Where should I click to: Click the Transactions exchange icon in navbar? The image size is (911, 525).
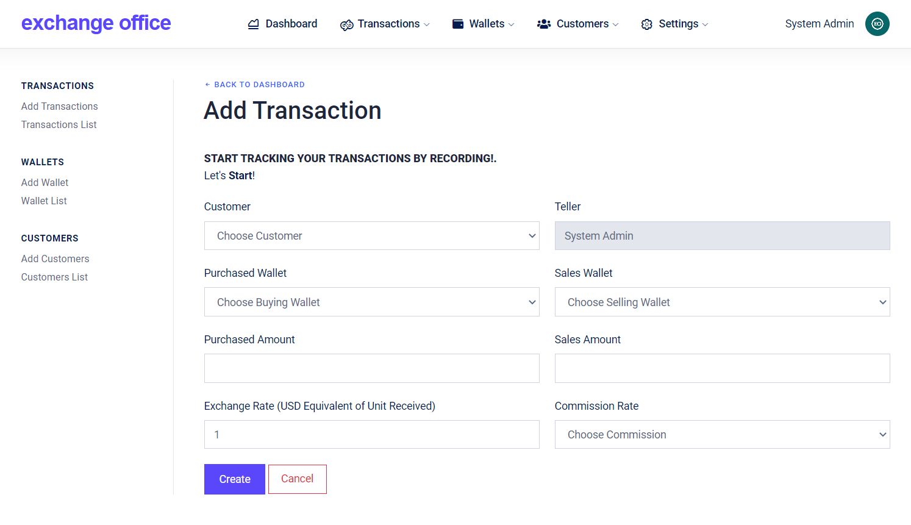346,25
